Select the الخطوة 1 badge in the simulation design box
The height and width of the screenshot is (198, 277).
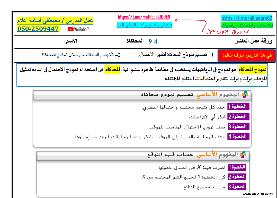[238, 107]
